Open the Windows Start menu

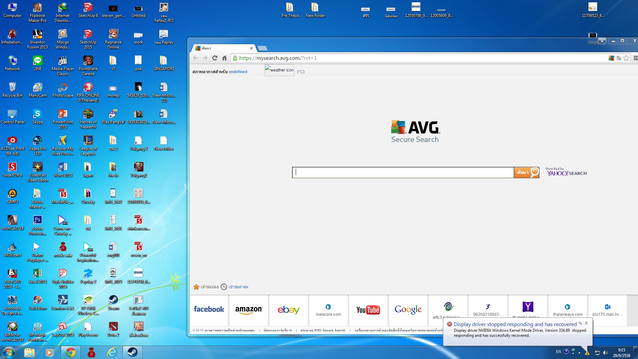[x=9, y=352]
